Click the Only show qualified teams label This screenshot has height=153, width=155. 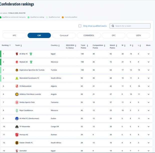tap(95, 26)
